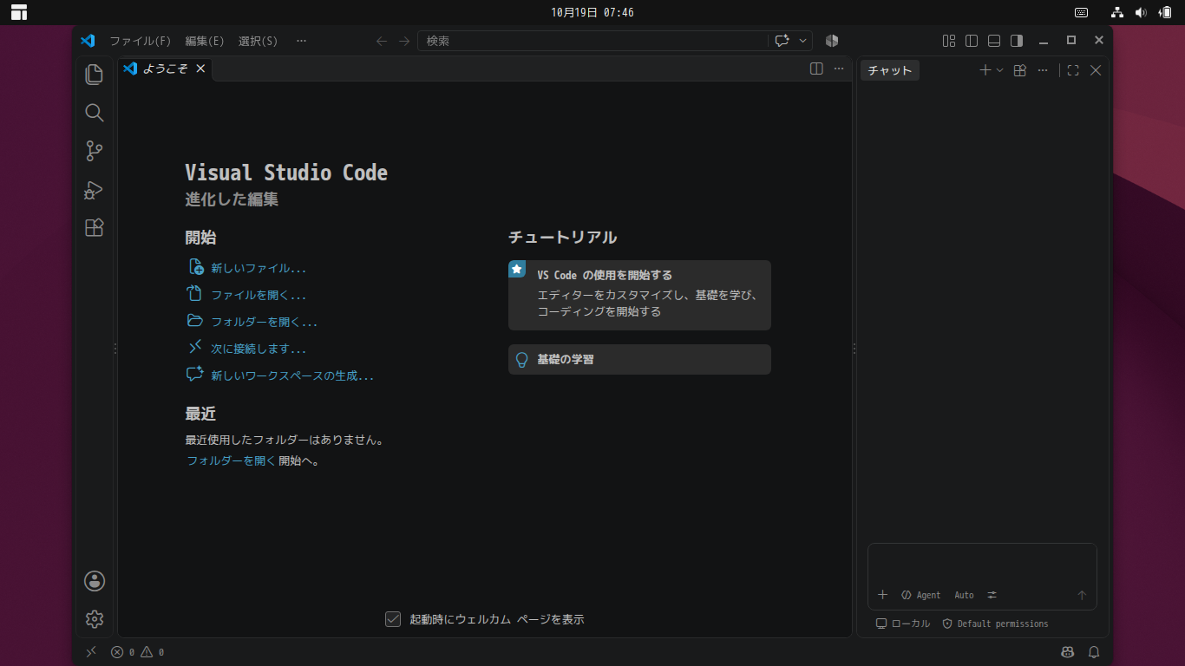
Task: Expand the new chat plus dropdown chevron
Action: pos(999,70)
